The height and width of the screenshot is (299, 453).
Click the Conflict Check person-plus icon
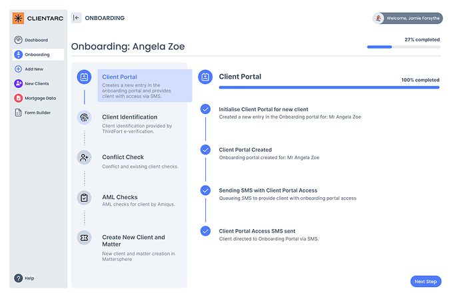tap(84, 157)
